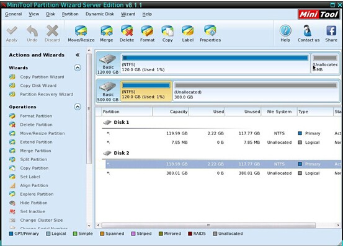Open the Help menu
The width and height of the screenshot is (343, 246).
[147, 14]
